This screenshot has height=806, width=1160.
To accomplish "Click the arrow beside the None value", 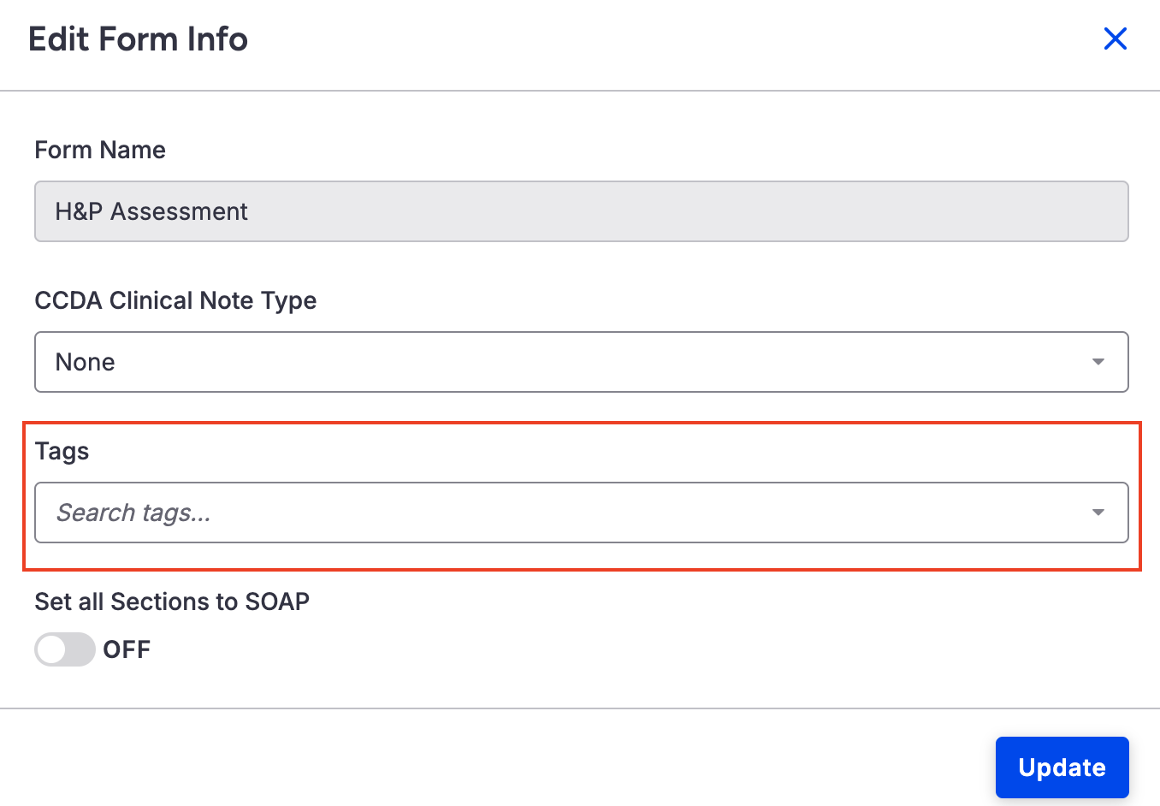I will pos(1098,362).
